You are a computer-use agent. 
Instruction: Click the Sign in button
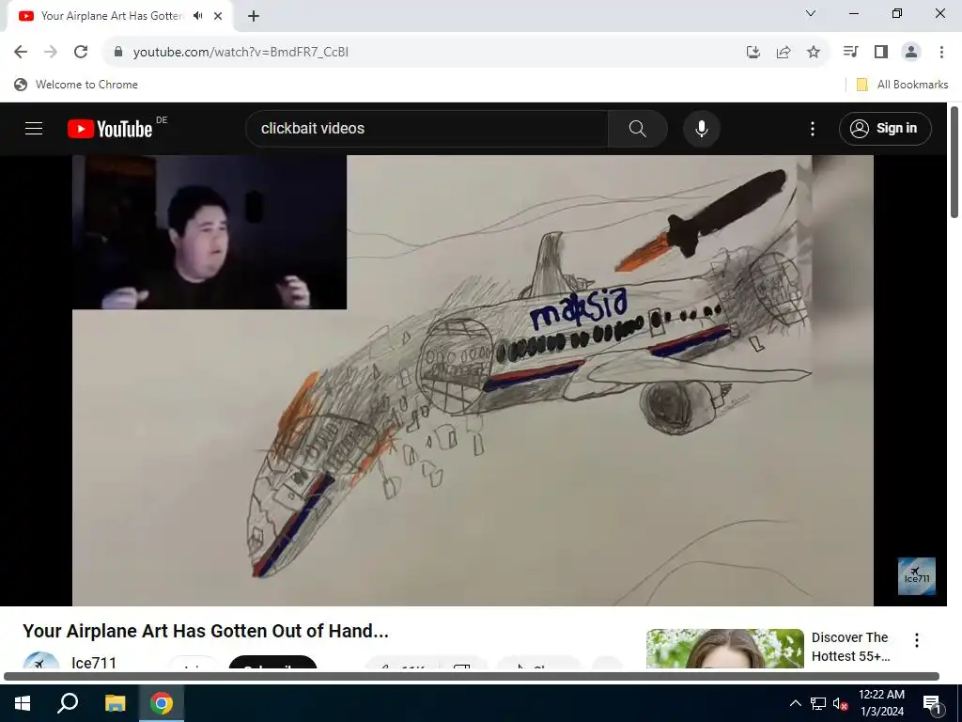[885, 129]
